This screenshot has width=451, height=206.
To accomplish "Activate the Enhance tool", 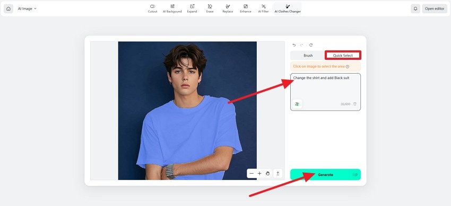I will pyautogui.click(x=246, y=8).
